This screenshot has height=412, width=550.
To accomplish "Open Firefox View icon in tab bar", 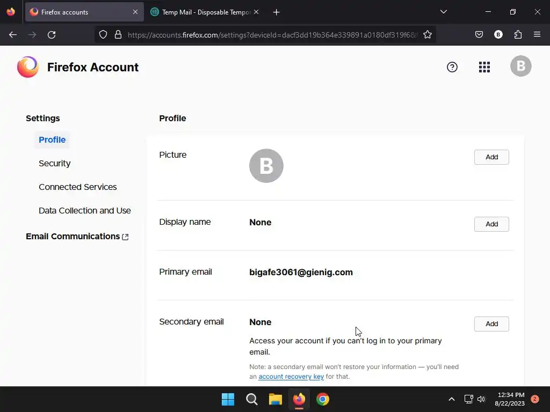I will coord(11,12).
